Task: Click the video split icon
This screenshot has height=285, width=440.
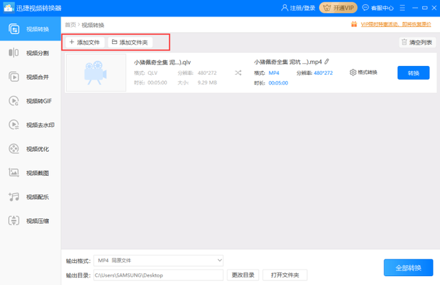Action: [14, 52]
